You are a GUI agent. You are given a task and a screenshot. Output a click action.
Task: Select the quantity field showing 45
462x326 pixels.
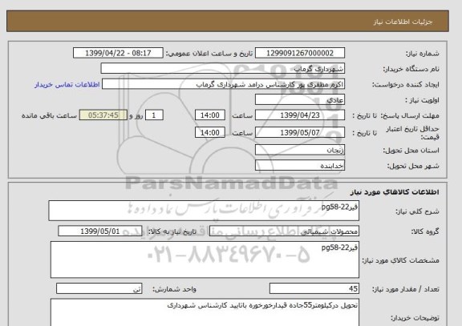(x=314, y=289)
